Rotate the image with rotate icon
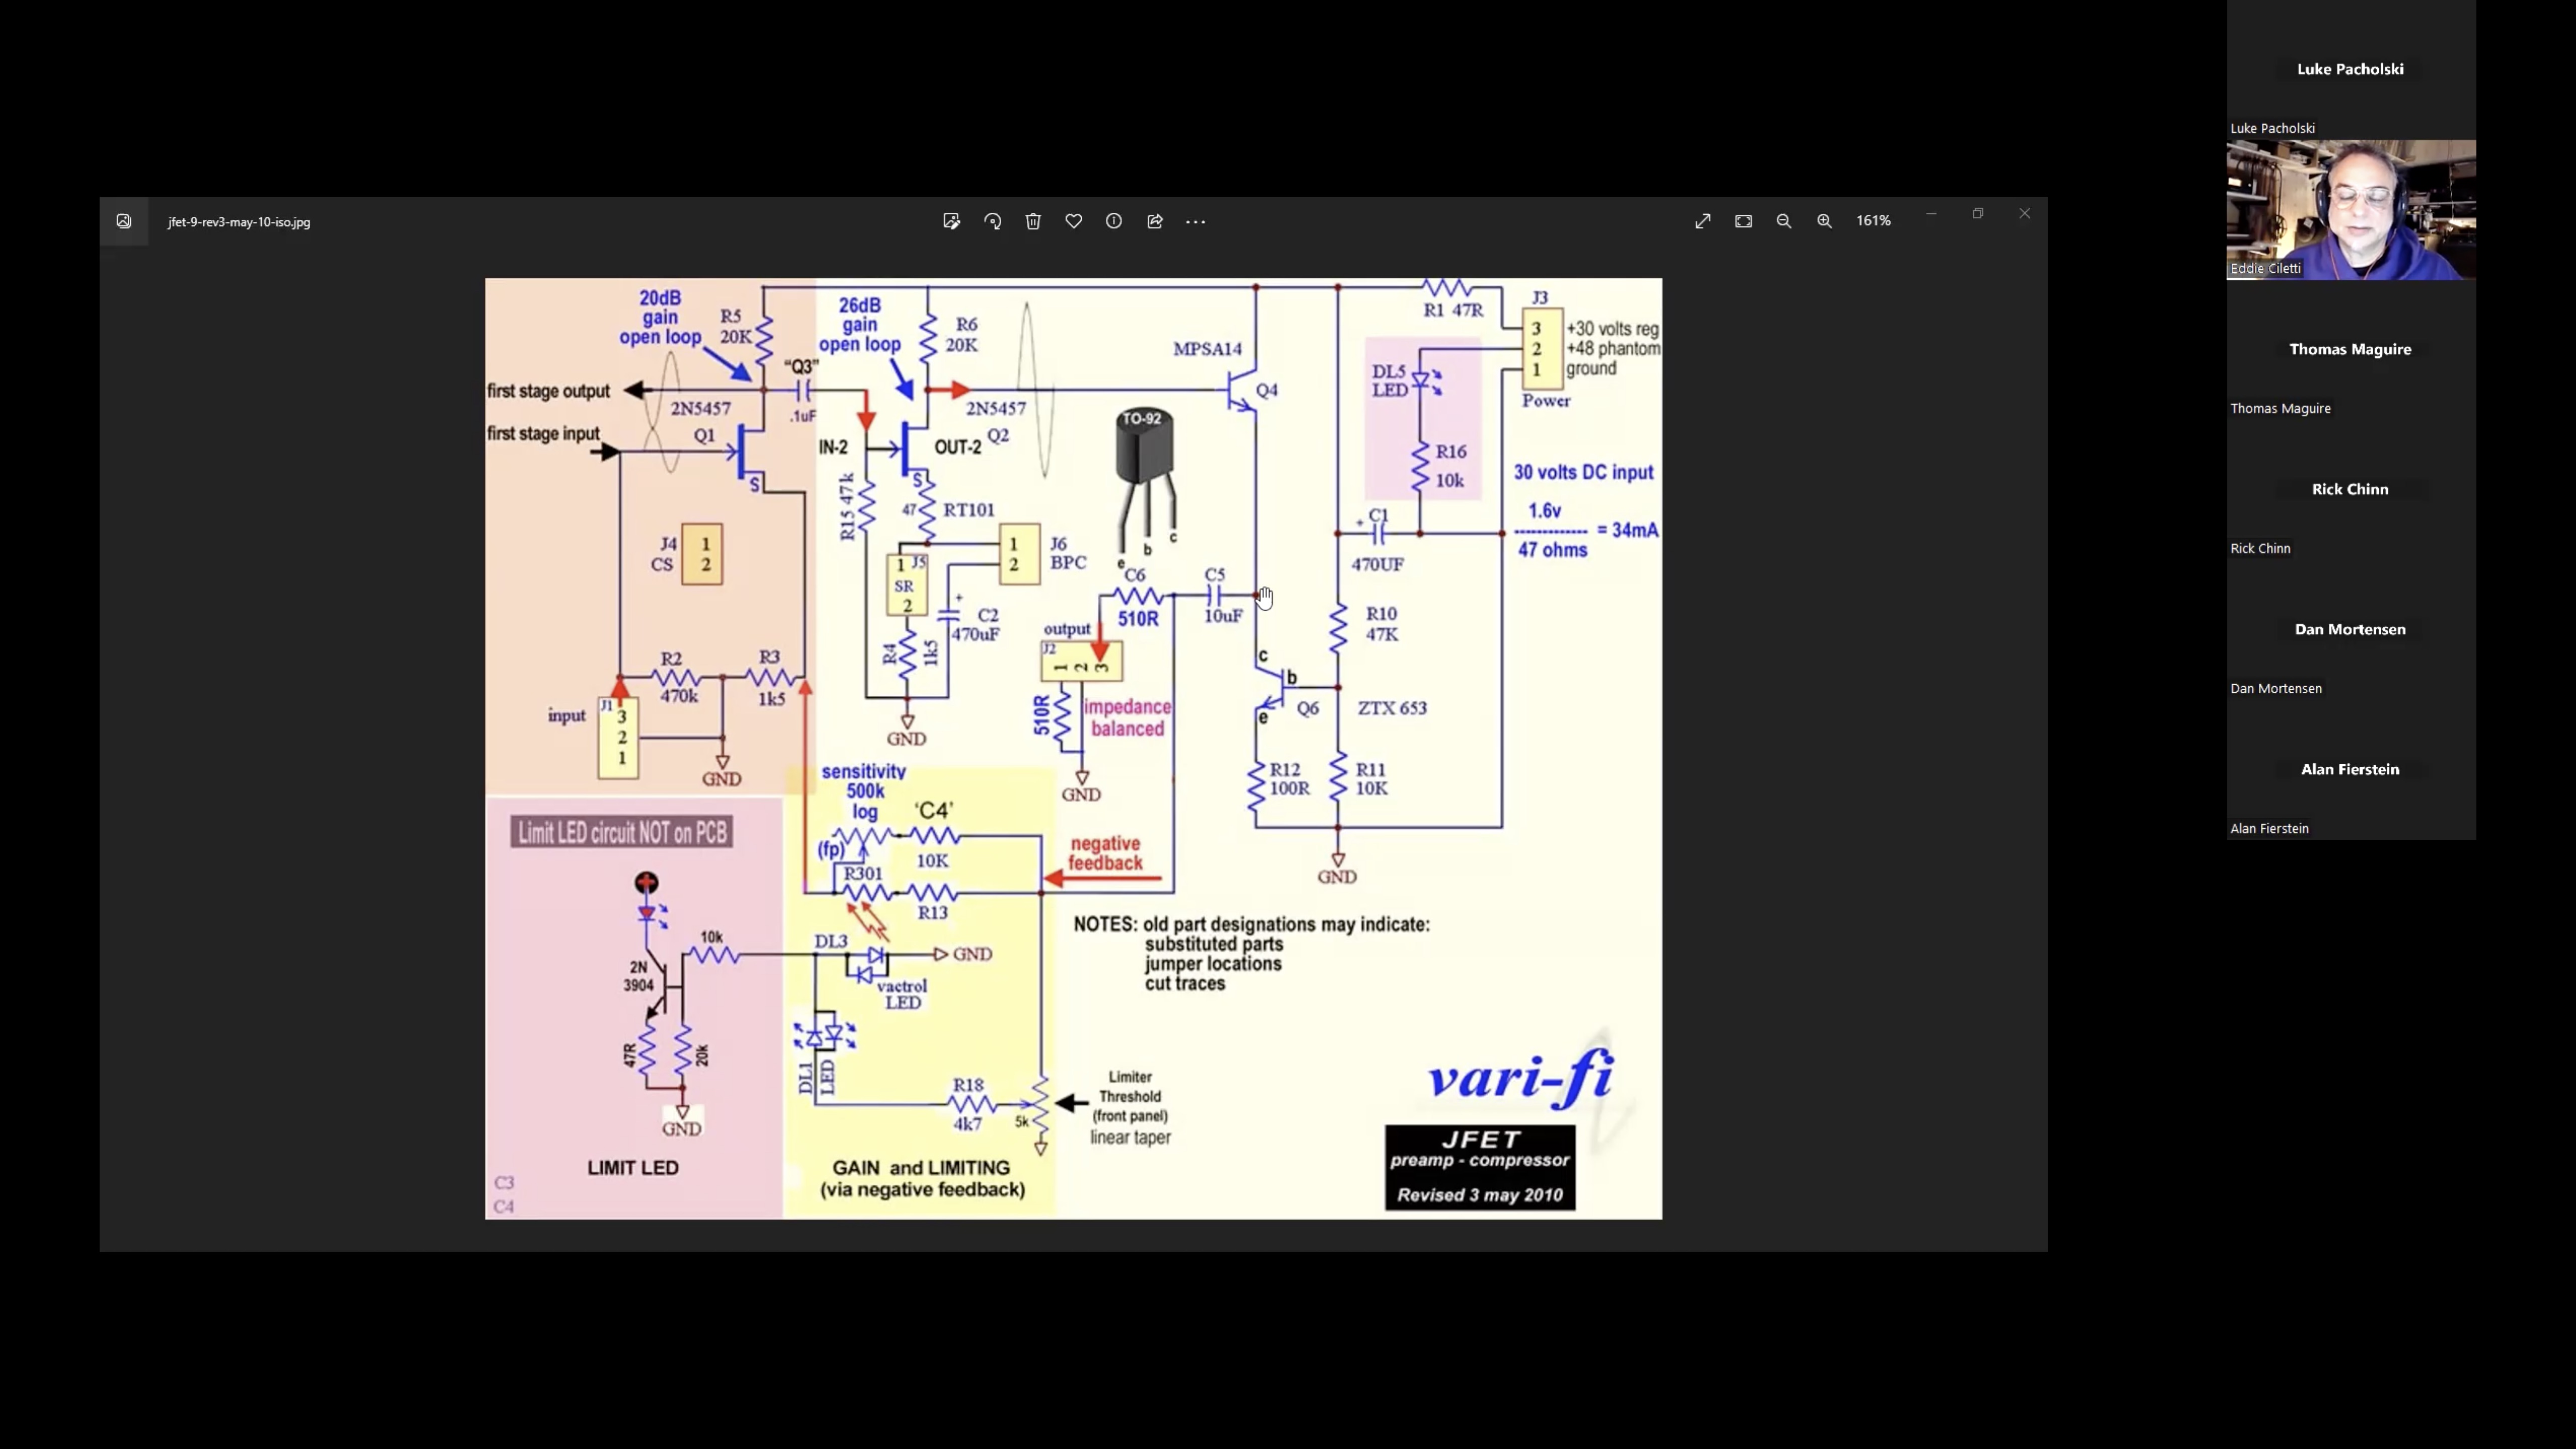The width and height of the screenshot is (2576, 1449). click(x=992, y=221)
